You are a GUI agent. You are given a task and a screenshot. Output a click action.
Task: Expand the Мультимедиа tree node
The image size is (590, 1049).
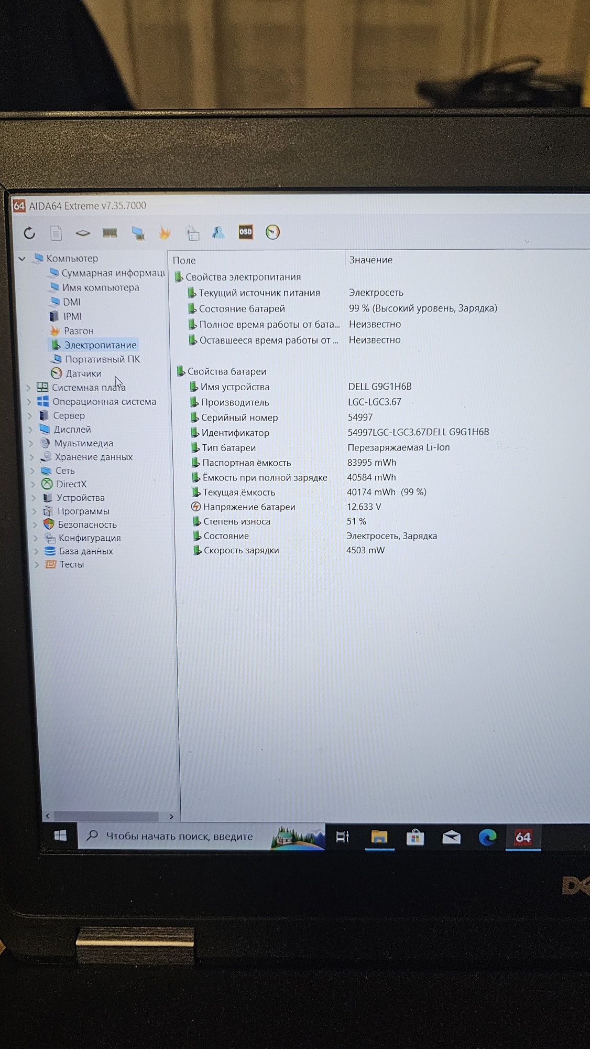click(x=31, y=443)
